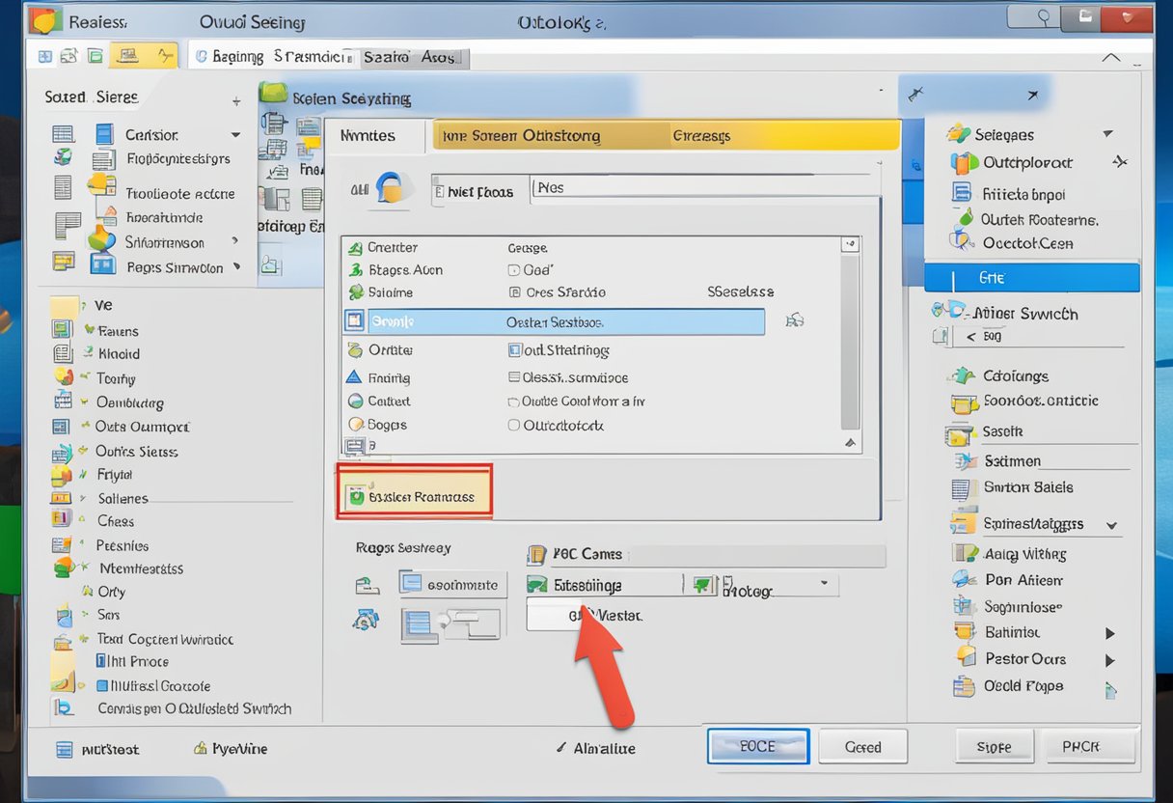Select the 'Cdoiungs' icon on the right sidebar
The image size is (1173, 803).
click(x=965, y=375)
